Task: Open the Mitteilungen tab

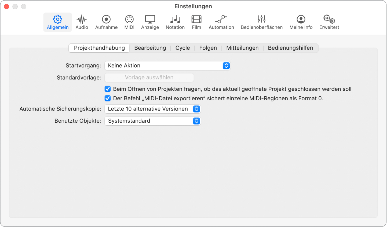Action: click(242, 48)
